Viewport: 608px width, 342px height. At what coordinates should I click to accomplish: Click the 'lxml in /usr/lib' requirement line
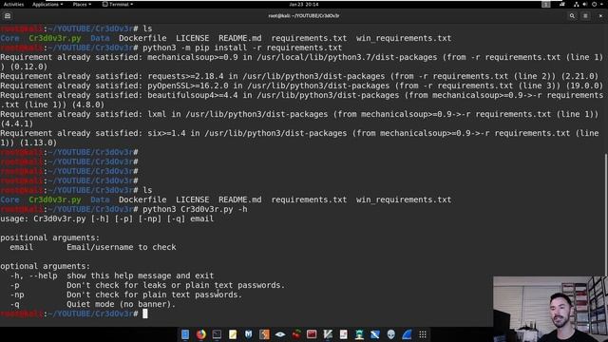point(299,119)
